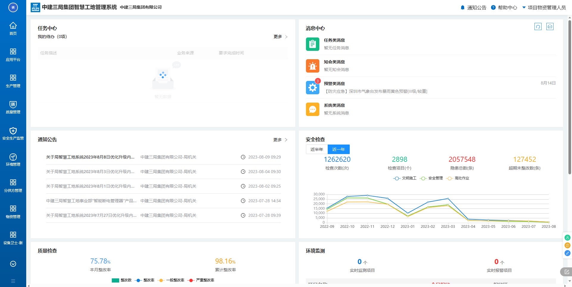
Task: Go to 生产管理 in the sidebar
Action: (13, 81)
